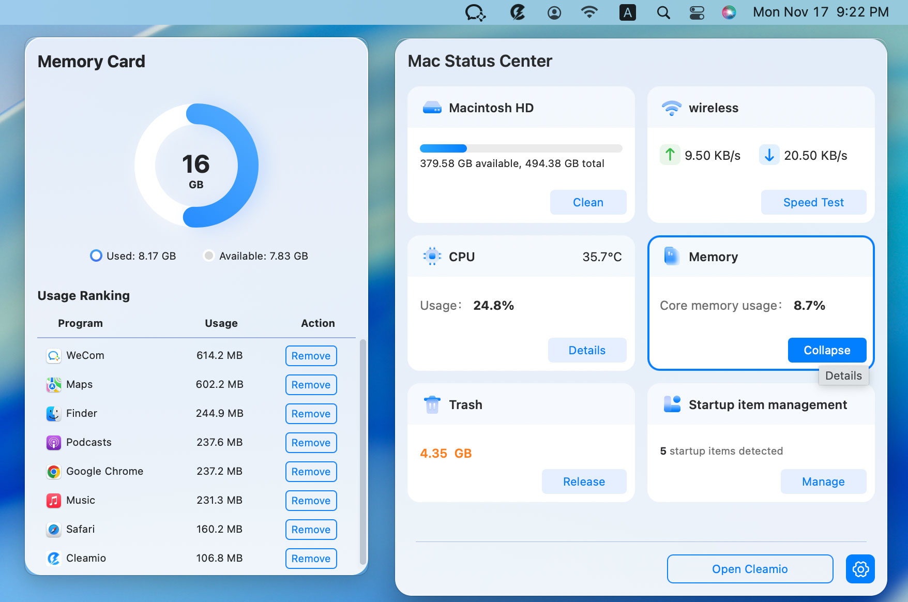
Task: Release the 4.35 GB in Trash
Action: tap(584, 481)
